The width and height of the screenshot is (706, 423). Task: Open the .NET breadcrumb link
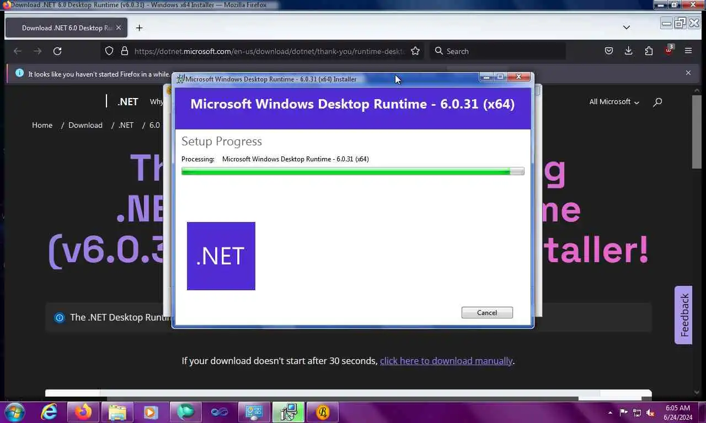[x=126, y=125]
